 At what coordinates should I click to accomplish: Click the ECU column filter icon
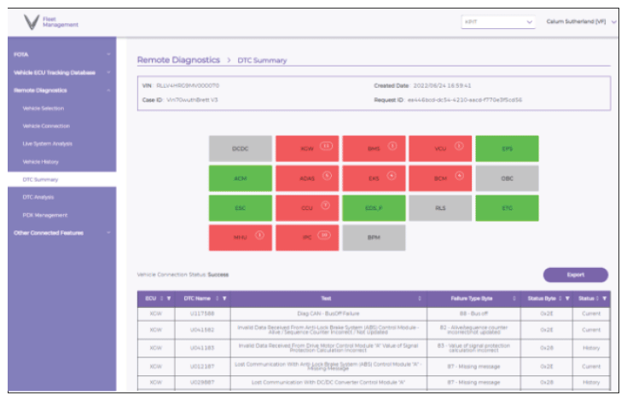(x=170, y=299)
